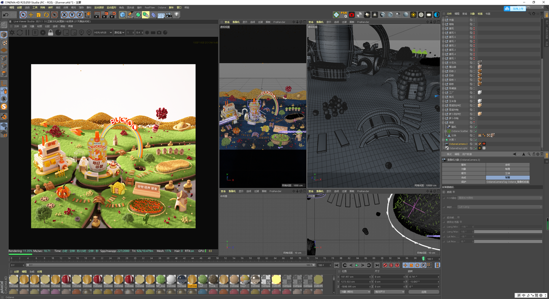Go to end of timeline
Image resolution: width=549 pixels, height=299 pixels.
[x=377, y=265]
